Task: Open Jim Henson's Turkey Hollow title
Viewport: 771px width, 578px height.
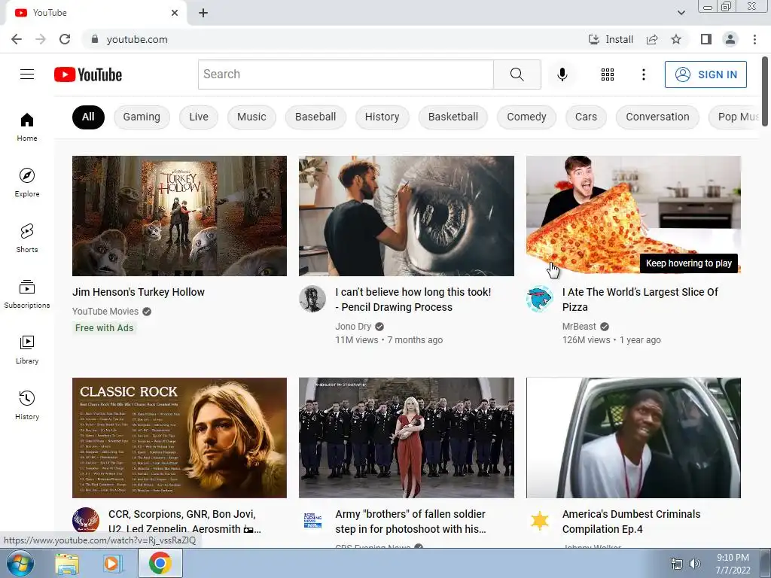Action: click(x=139, y=292)
